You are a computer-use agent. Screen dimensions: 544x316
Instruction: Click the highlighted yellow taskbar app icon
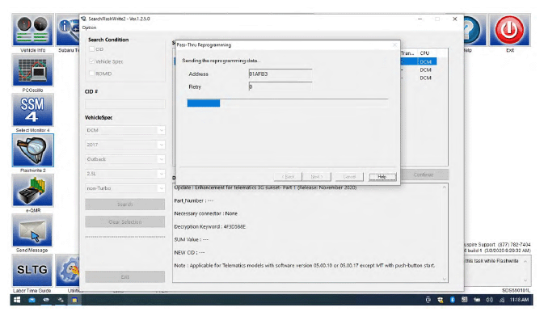click(74, 300)
